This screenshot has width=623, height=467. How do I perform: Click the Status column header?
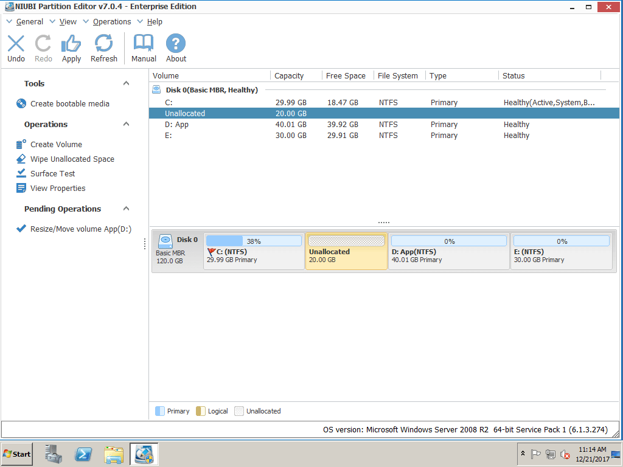550,75
